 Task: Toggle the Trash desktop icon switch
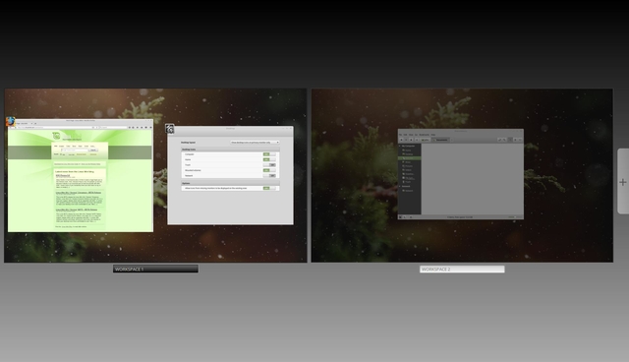269,165
